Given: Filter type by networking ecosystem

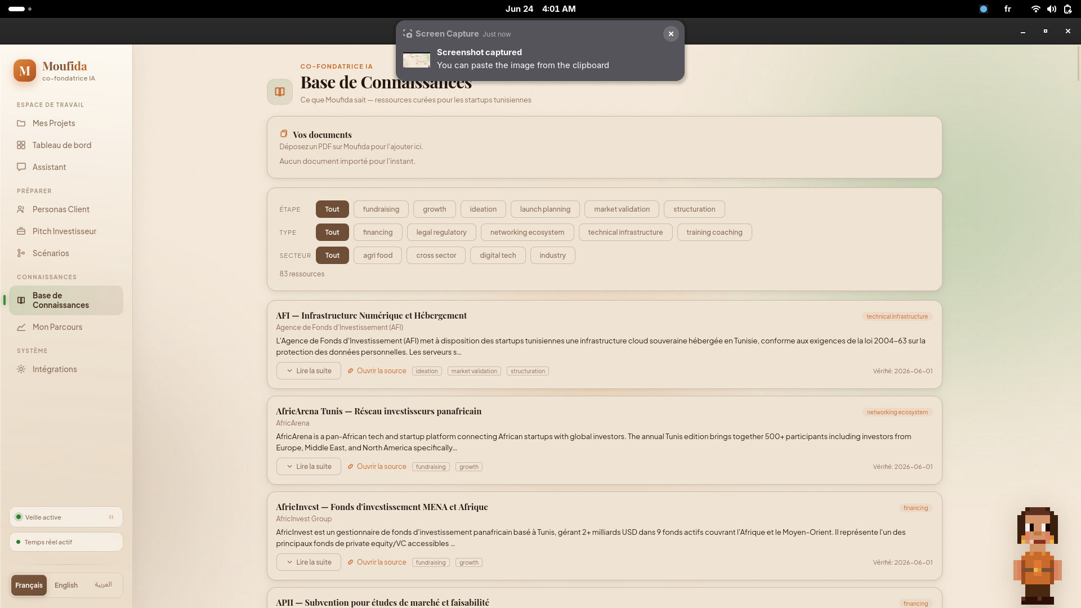Looking at the screenshot, I should click(528, 233).
